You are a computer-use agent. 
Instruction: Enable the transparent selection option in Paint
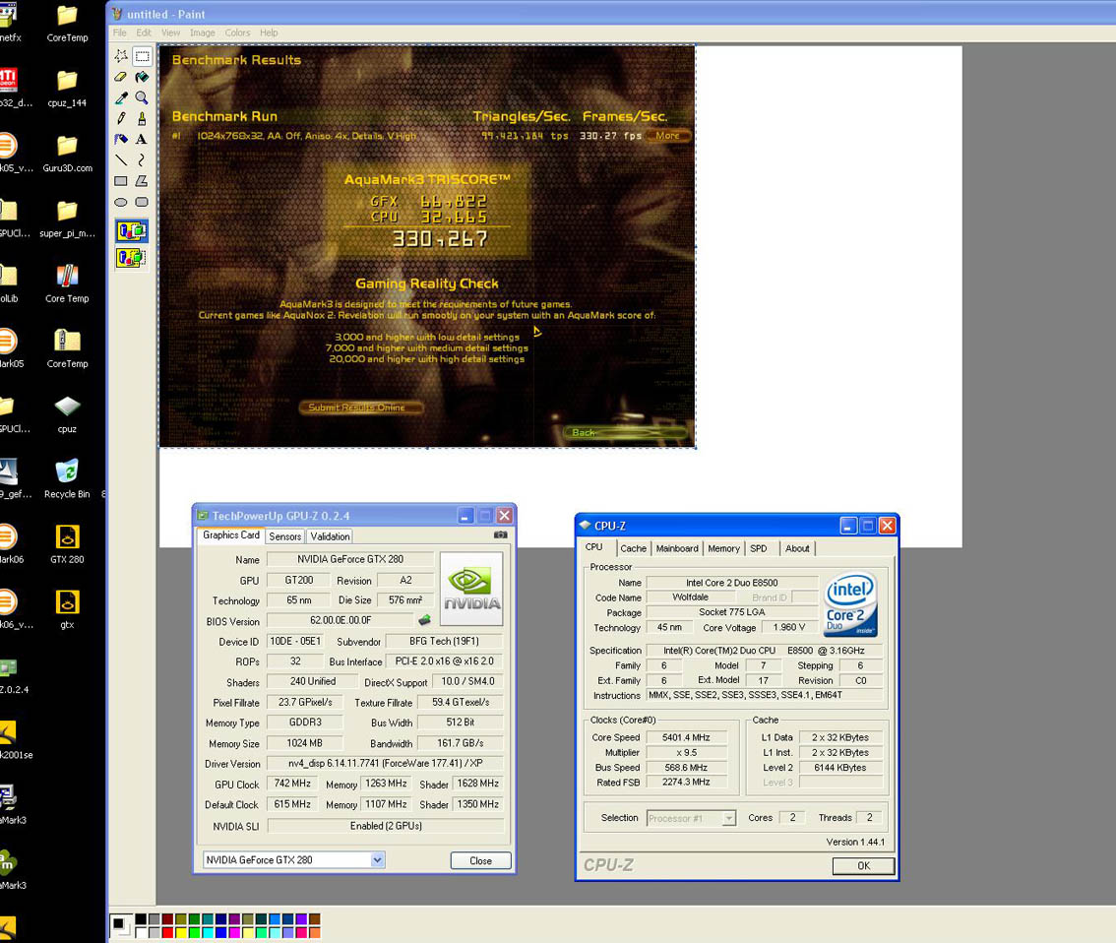pyautogui.click(x=132, y=257)
